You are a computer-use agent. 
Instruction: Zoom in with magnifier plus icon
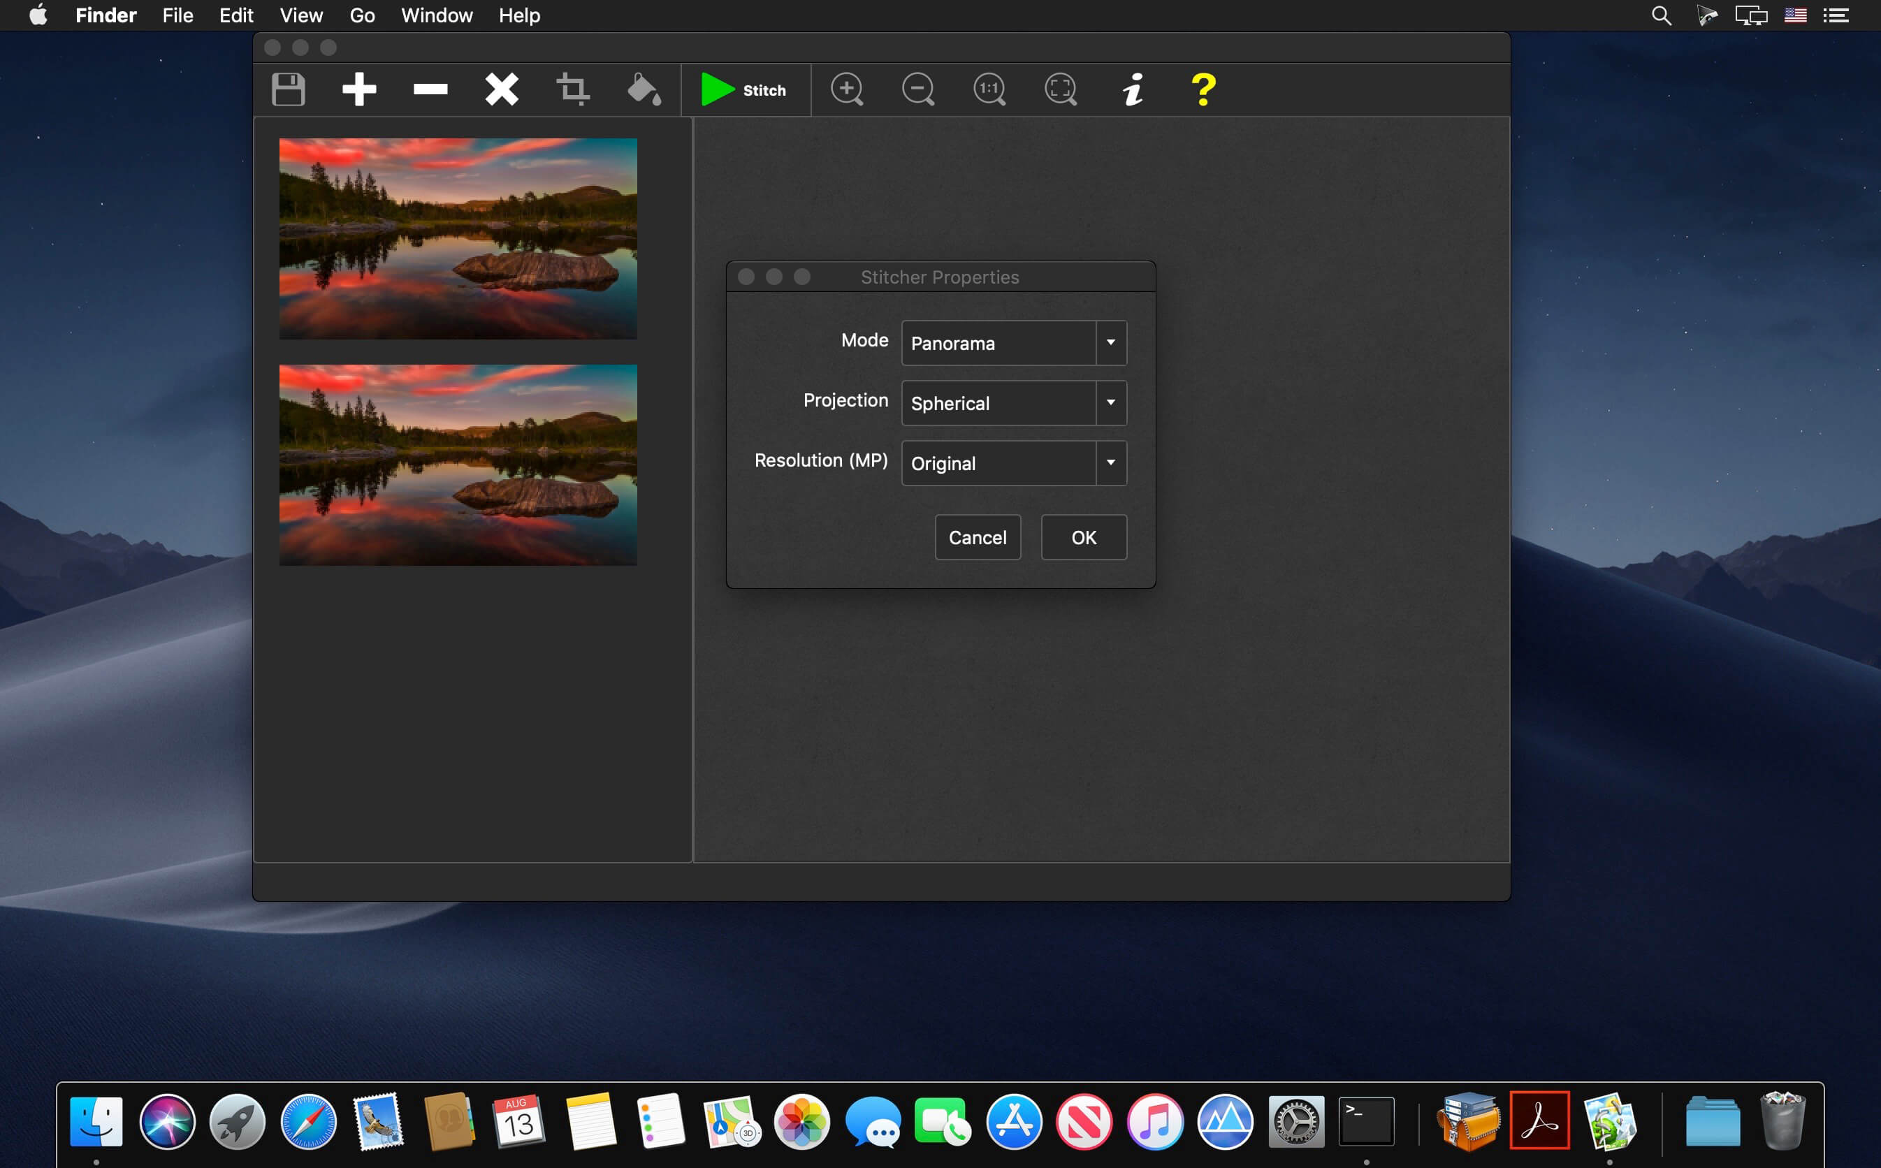847,89
